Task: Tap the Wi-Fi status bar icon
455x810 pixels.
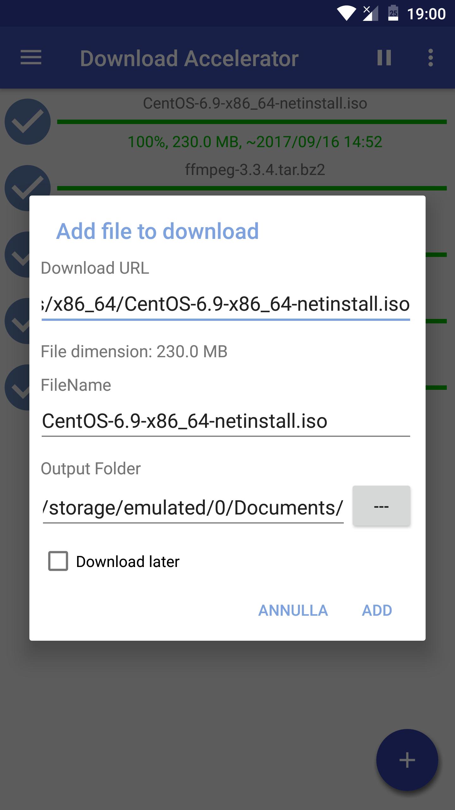Action: tap(346, 14)
